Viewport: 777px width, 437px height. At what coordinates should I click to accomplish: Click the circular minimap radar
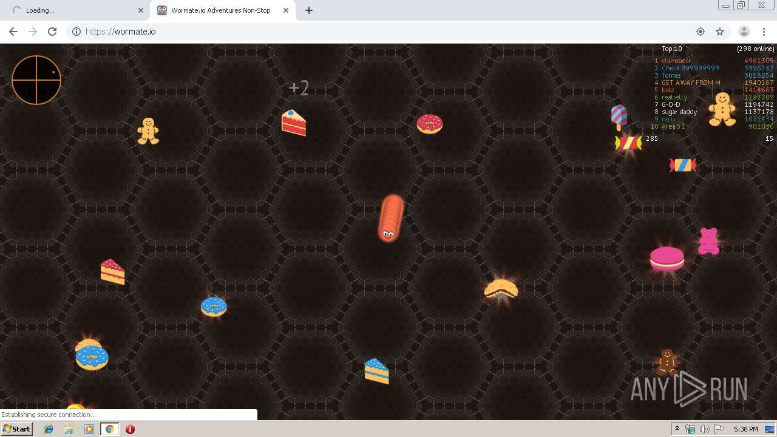(x=36, y=80)
